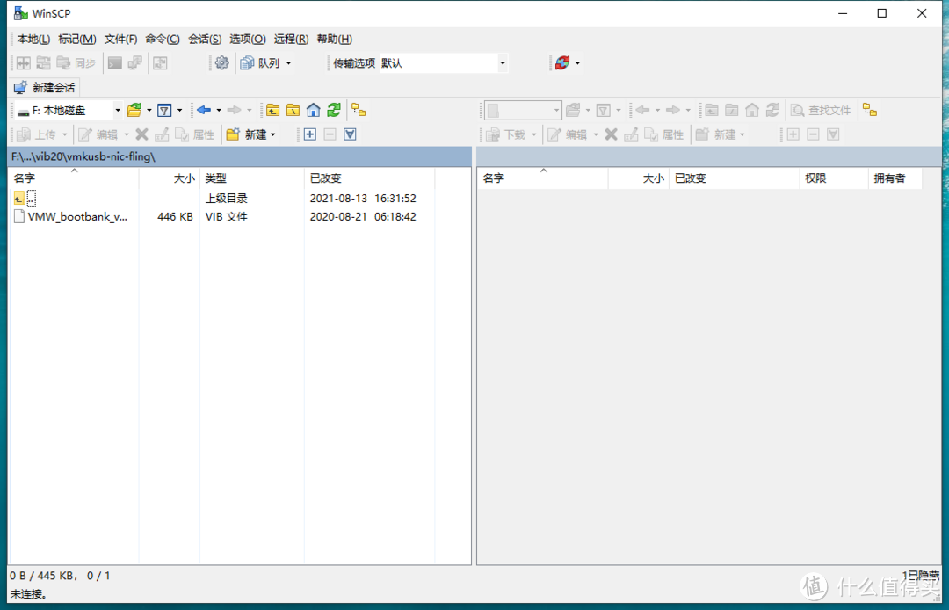Screen dimensions: 949x610
Task: Click the 446 KB size cell
Action: (175, 216)
